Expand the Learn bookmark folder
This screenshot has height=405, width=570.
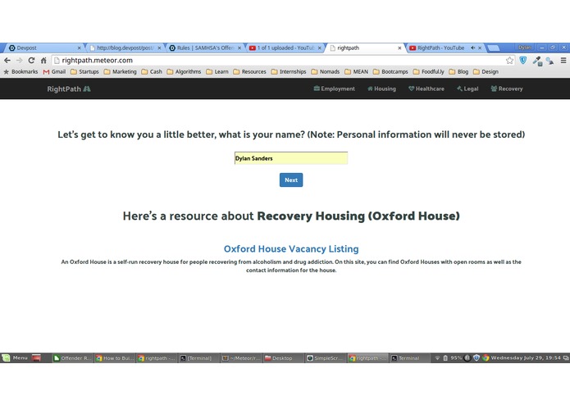coord(217,71)
